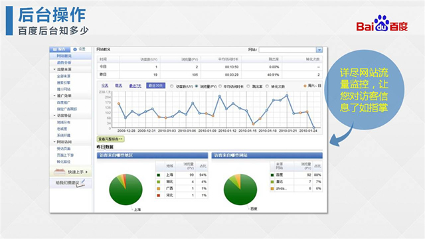Click the 最近7天 link
This screenshot has height=239, width=425.
(135, 86)
